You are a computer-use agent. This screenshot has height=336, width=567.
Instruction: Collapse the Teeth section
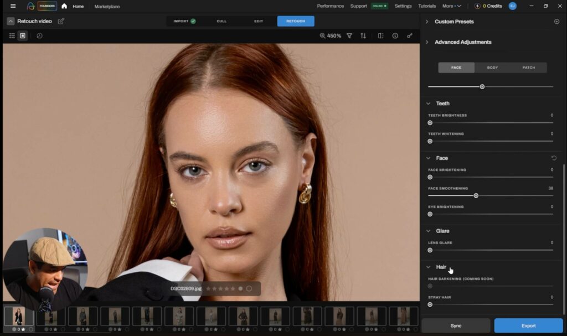click(x=429, y=103)
